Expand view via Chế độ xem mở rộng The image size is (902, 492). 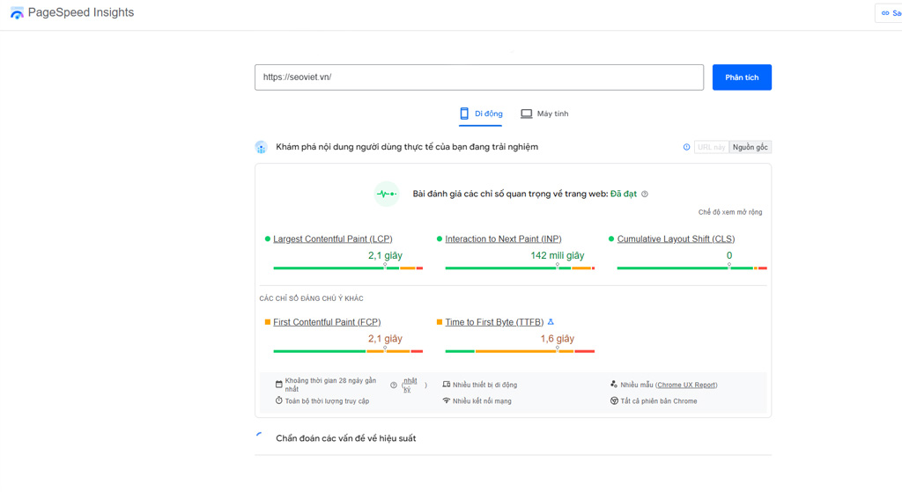[730, 212]
